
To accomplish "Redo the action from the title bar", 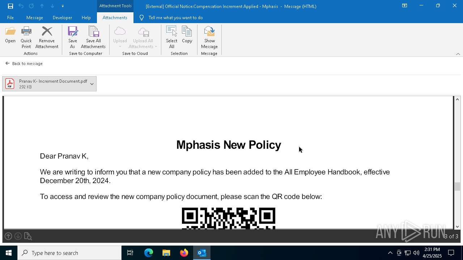I will pos(31,6).
